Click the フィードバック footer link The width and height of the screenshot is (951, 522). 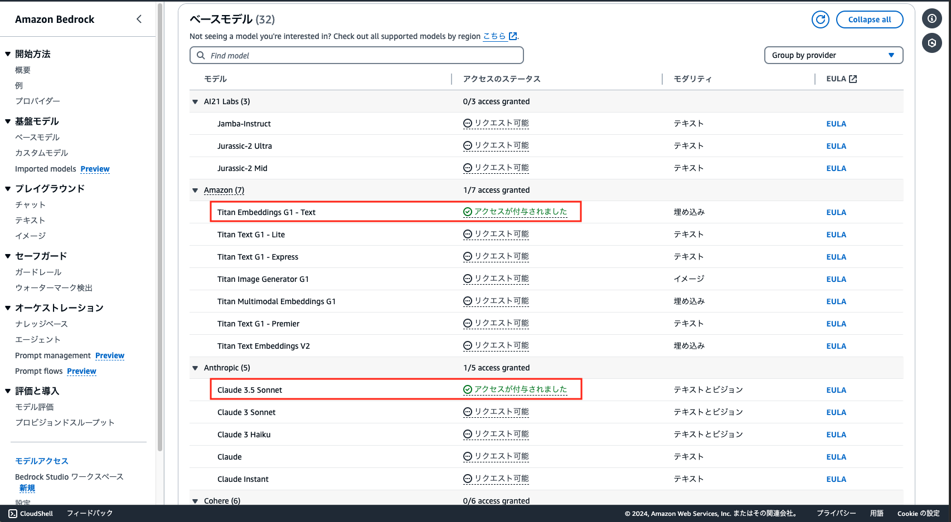[90, 514]
